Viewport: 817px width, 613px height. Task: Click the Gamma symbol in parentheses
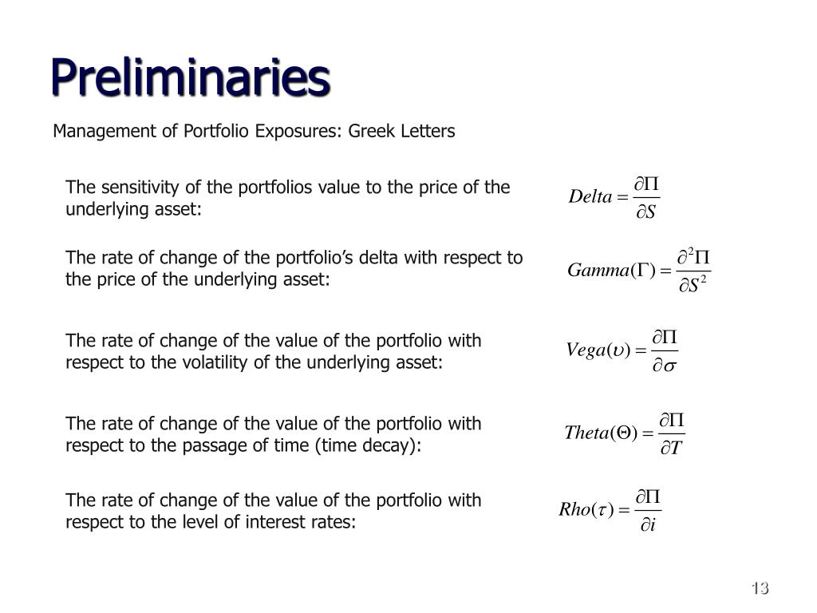643,270
